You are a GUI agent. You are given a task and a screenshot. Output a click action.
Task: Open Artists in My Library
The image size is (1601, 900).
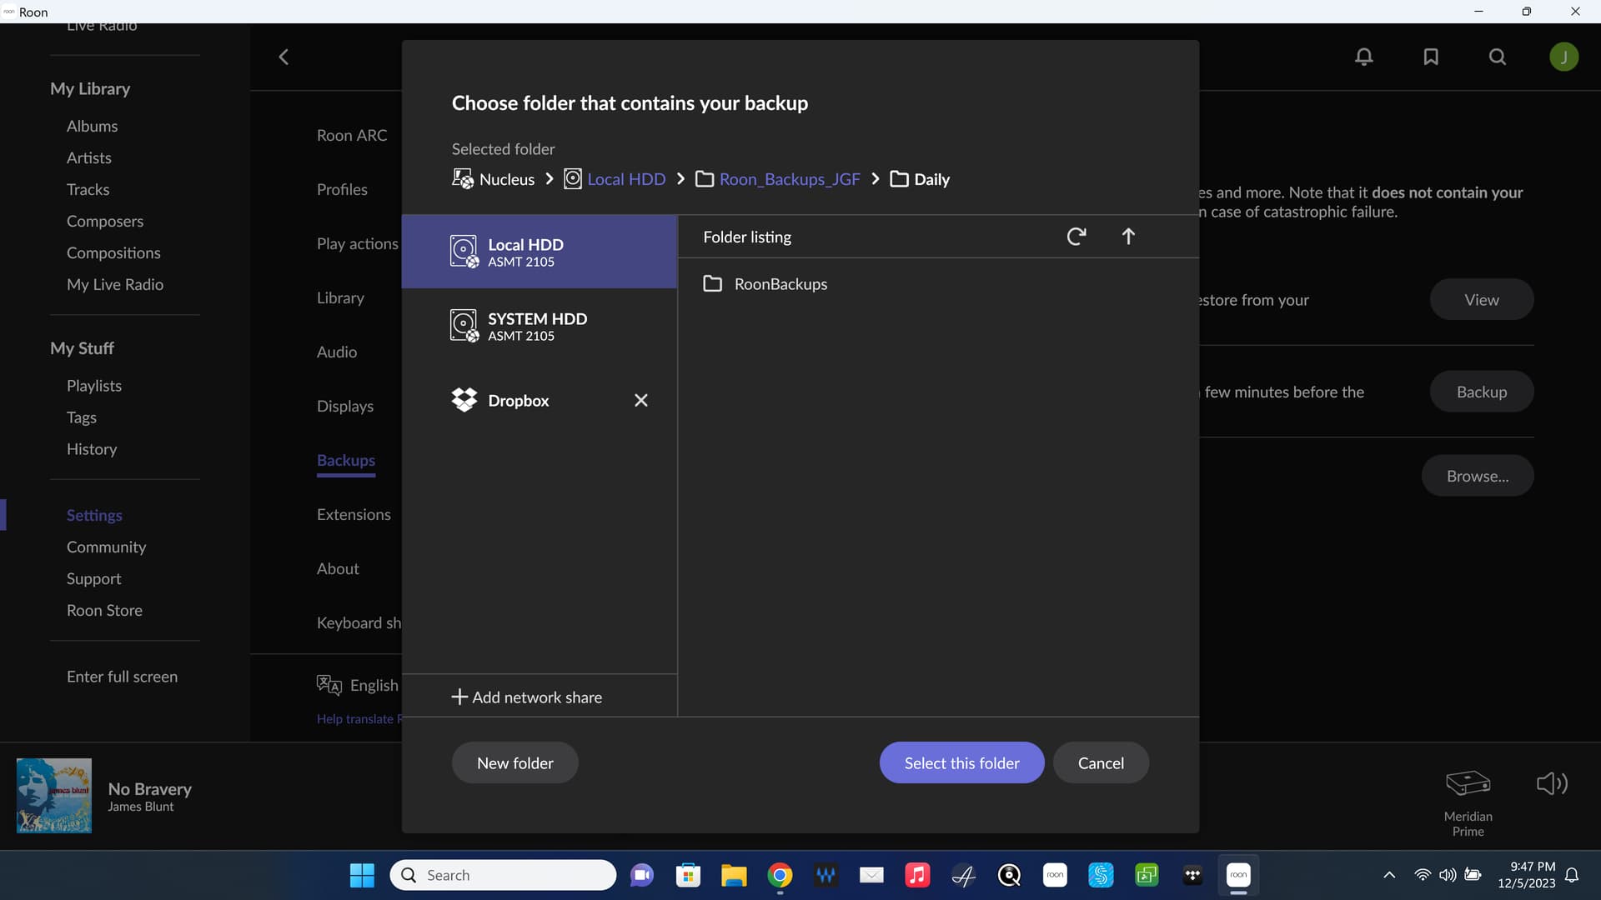88,157
